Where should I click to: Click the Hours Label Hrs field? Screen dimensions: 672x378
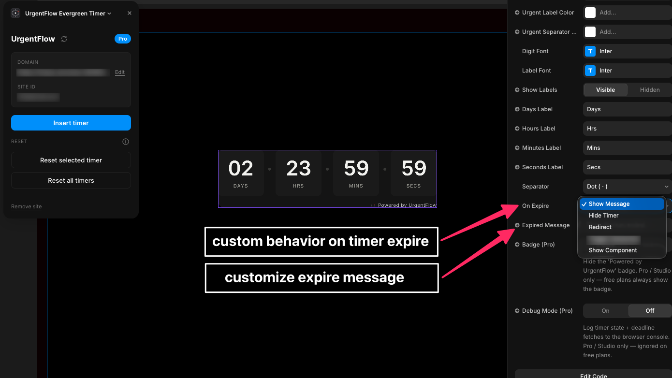coord(628,129)
